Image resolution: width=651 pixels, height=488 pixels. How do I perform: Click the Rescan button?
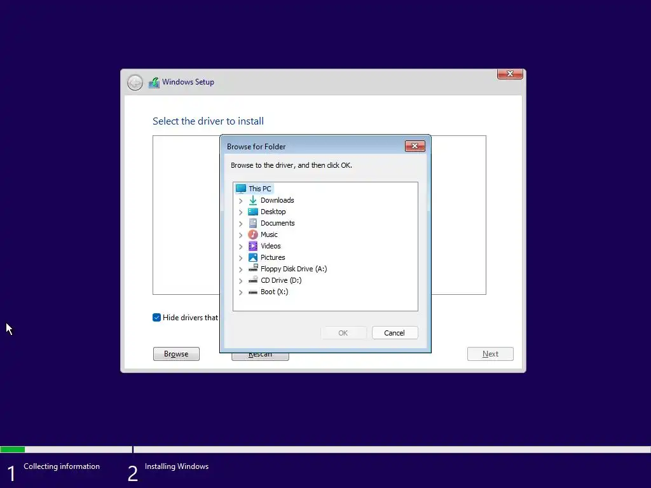click(x=260, y=356)
